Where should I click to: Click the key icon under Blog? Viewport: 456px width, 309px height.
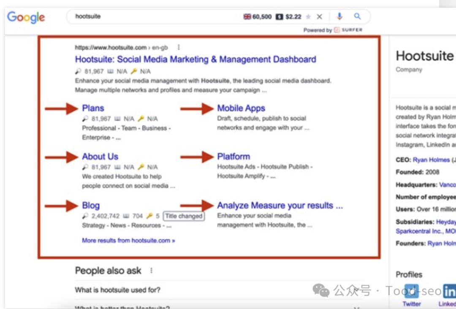149,216
